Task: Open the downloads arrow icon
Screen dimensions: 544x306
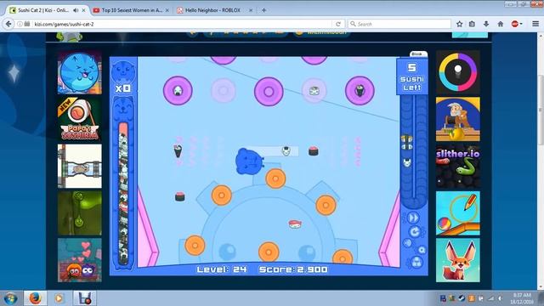Action: click(x=486, y=24)
